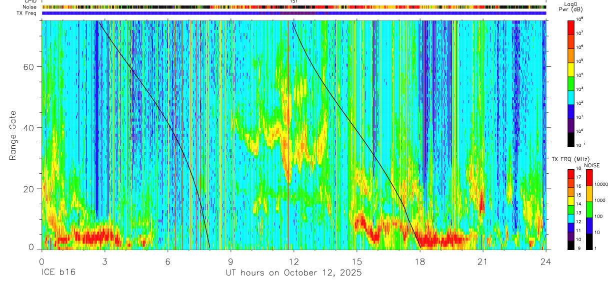Image resolution: width=614 pixels, height=283 pixels.
Task: Click x-axis tick label '15'
Action: 357,261
